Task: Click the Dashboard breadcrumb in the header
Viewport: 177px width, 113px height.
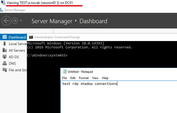Action: point(93,21)
